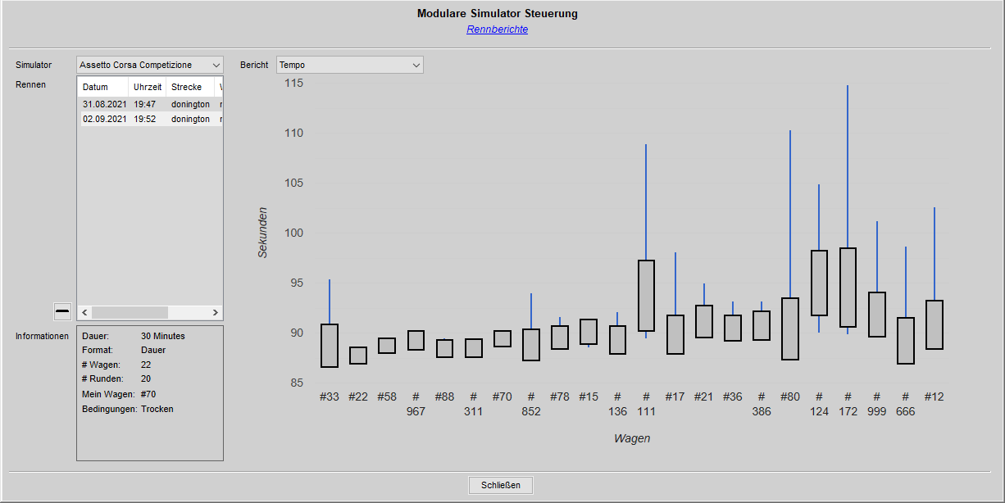Select the box for car #172 in chart
Image resolution: width=1005 pixels, height=503 pixels.
click(x=848, y=288)
